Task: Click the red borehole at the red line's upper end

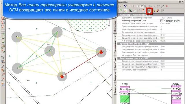Action: tap(101, 52)
